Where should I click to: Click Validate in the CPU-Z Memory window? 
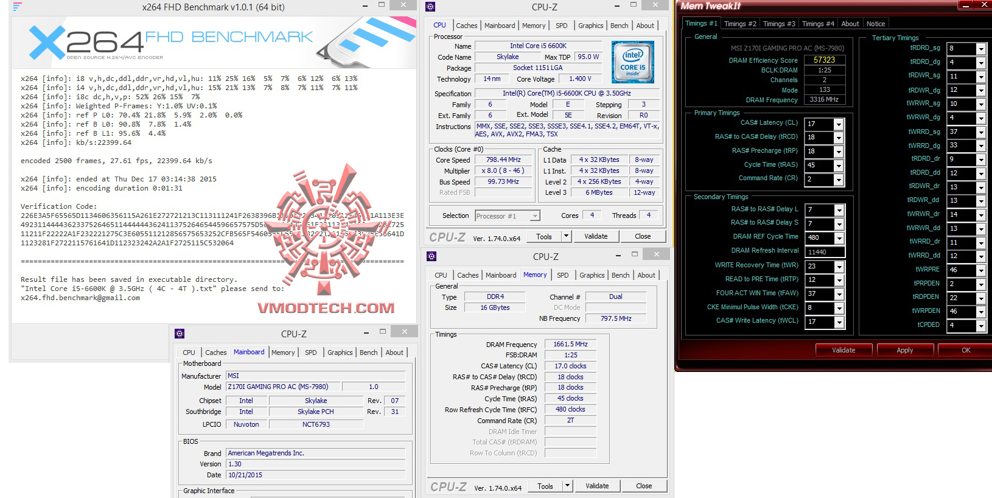597,486
